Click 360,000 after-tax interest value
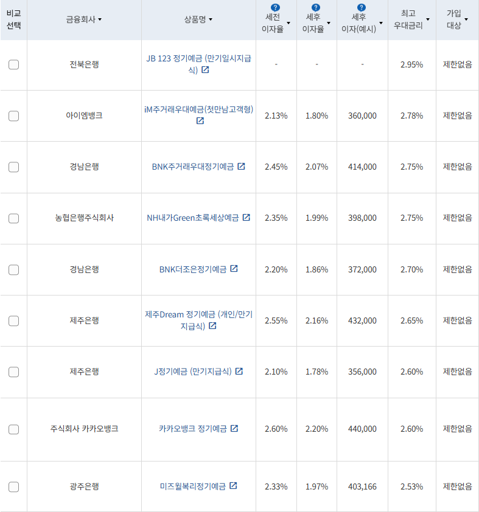The image size is (479, 512). point(362,116)
